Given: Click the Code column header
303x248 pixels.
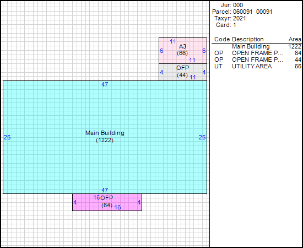Looking at the screenshot, I should (222, 39).
